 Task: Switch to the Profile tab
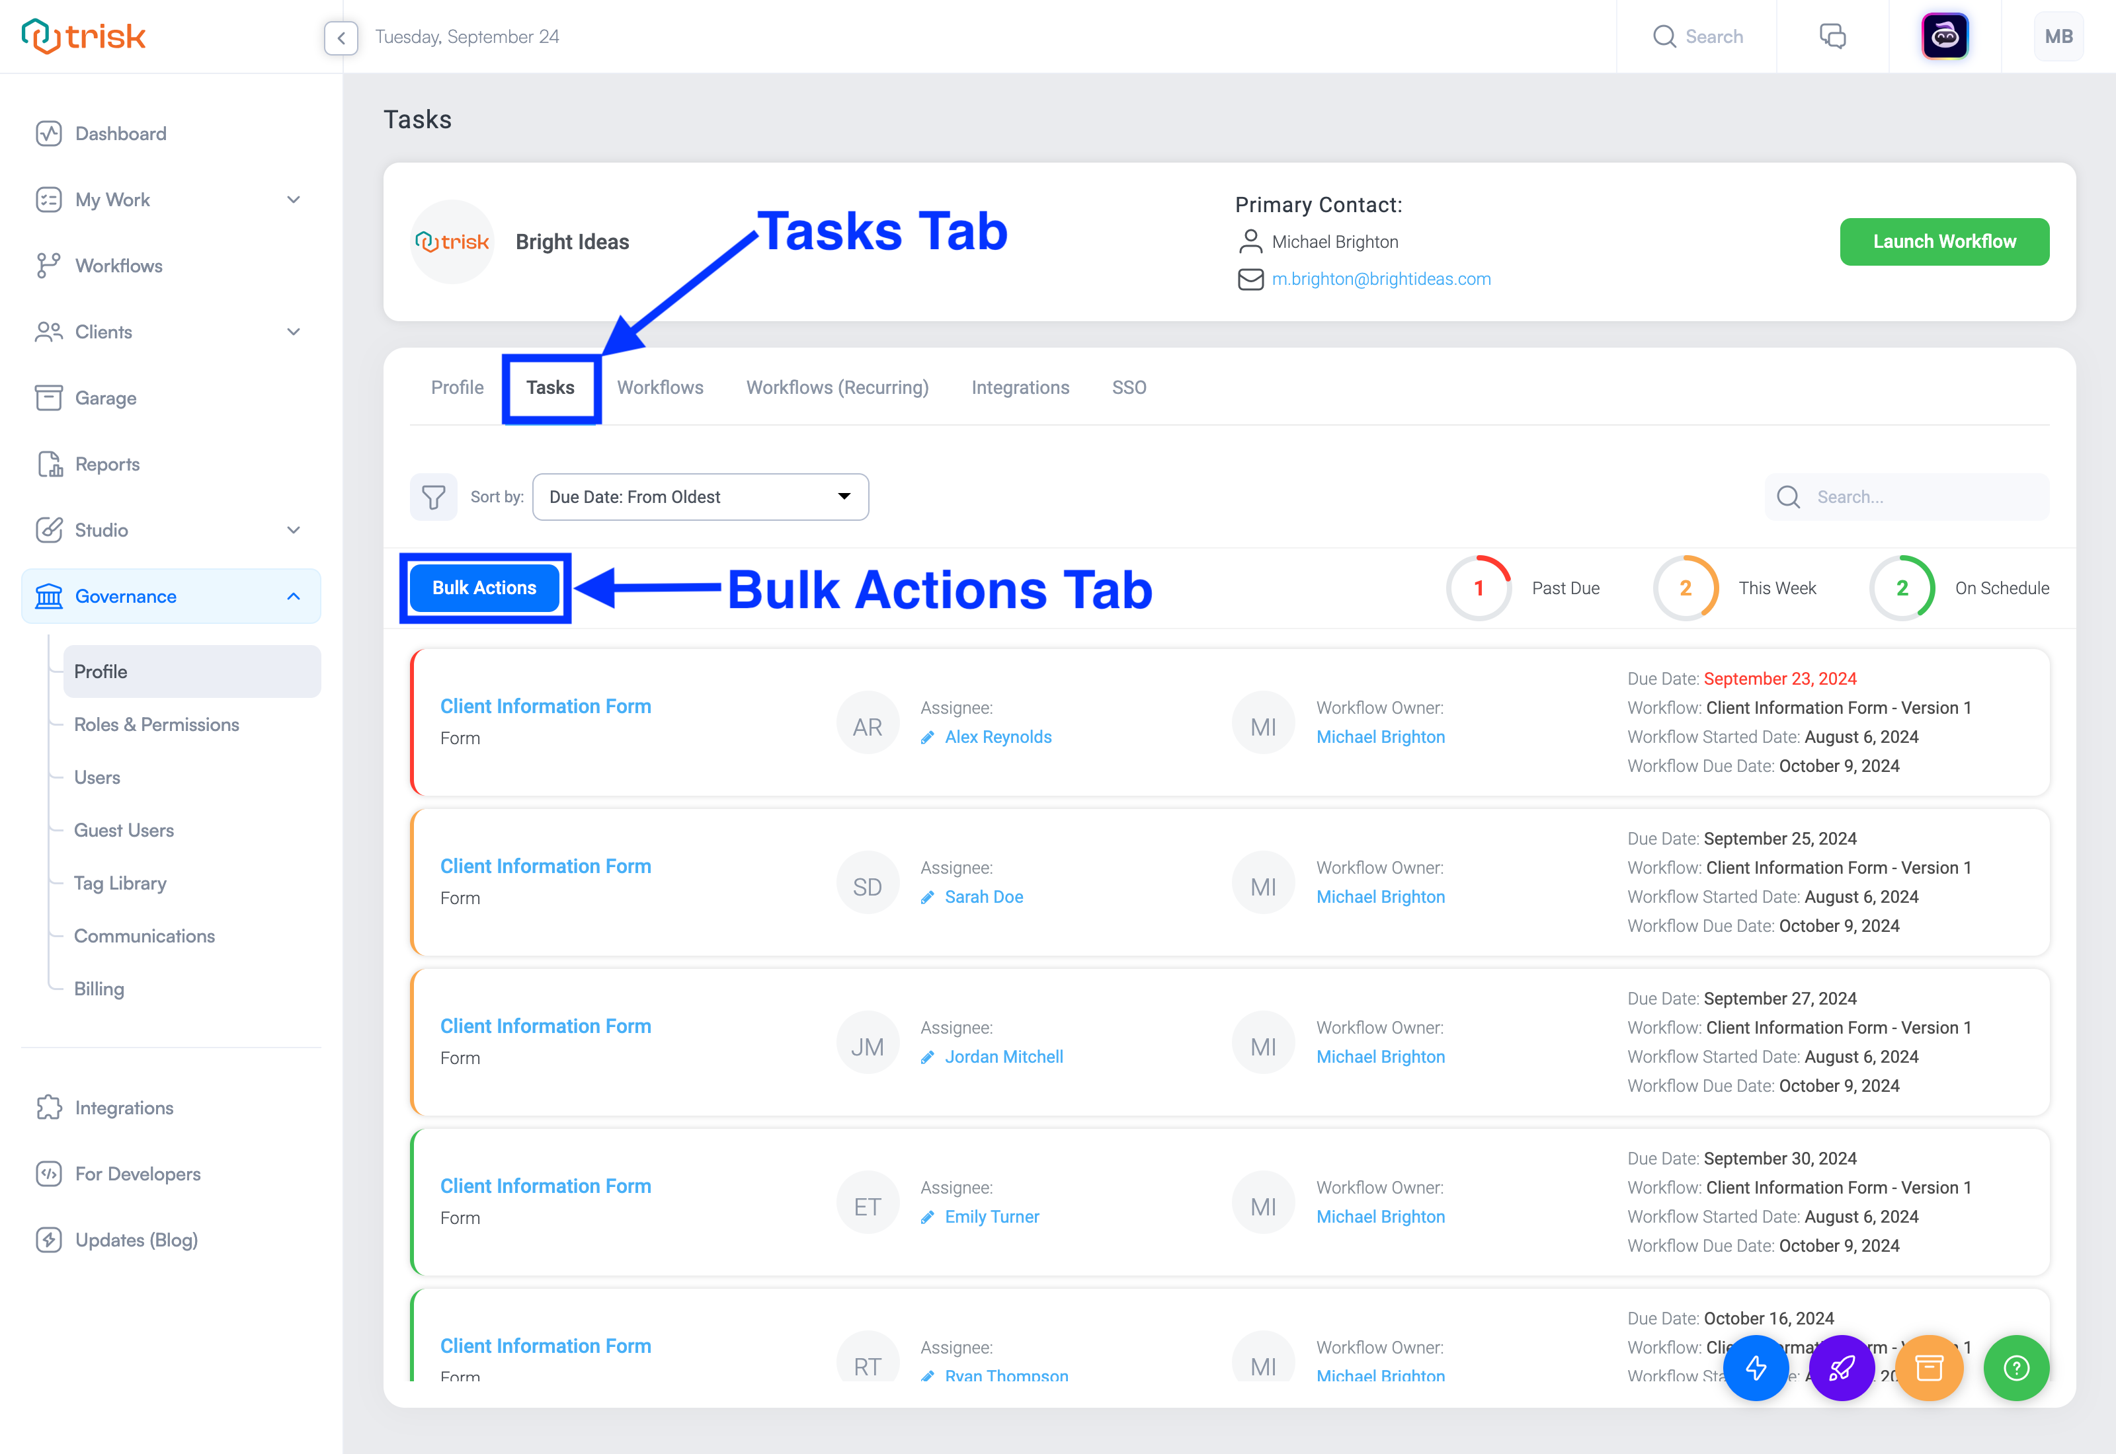458,389
